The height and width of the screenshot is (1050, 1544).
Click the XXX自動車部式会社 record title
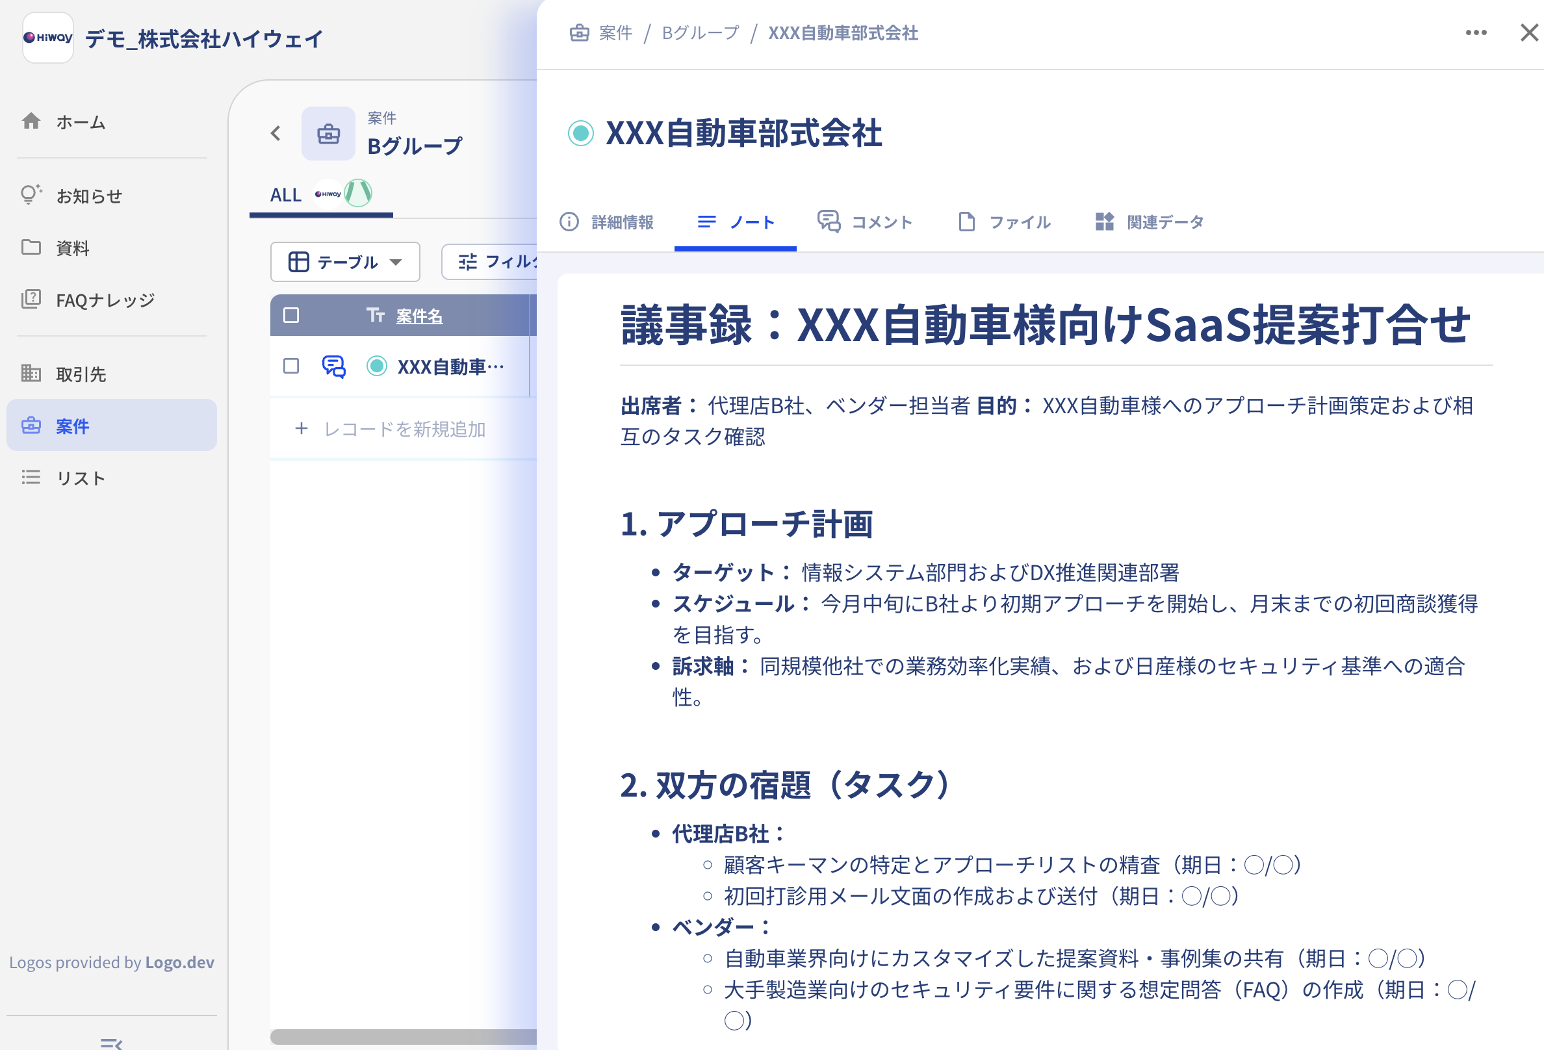744,133
